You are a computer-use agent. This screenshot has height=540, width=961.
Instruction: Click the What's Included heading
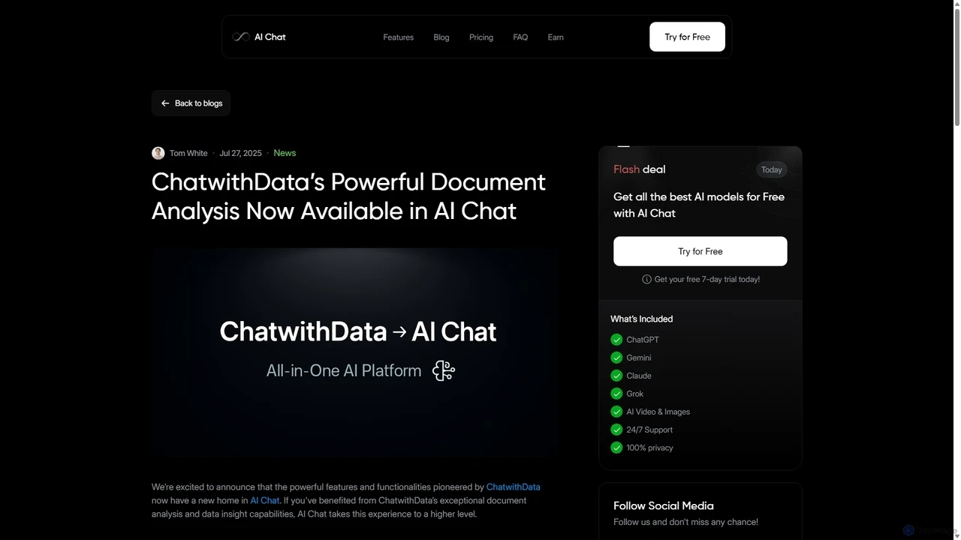click(642, 319)
